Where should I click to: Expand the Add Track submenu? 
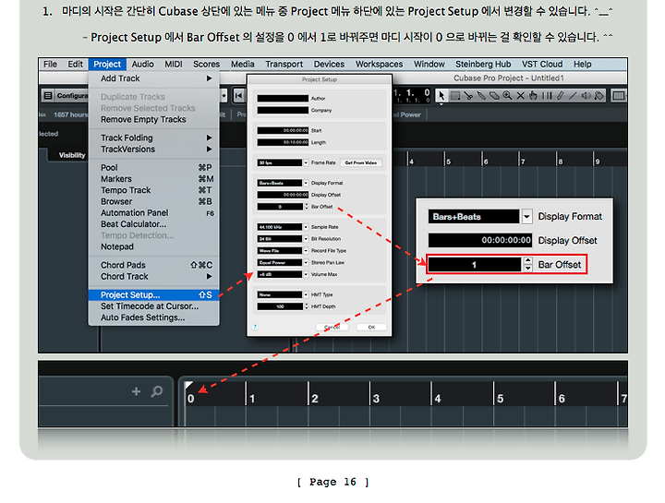click(154, 78)
